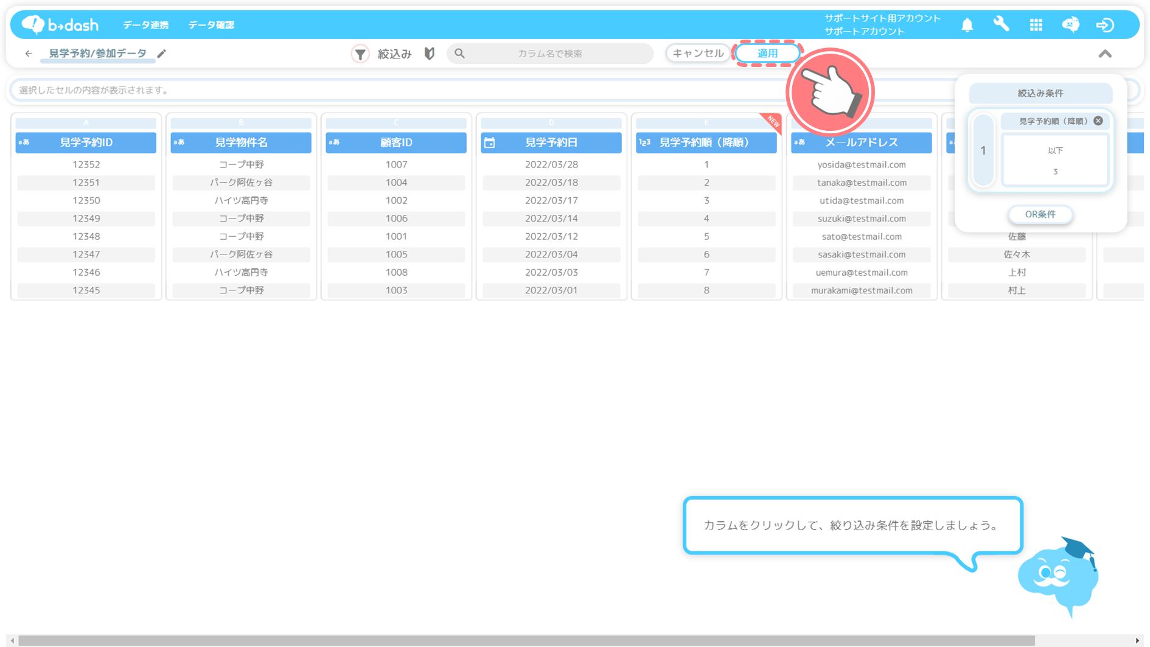Click the logout arrow icon

(1105, 25)
